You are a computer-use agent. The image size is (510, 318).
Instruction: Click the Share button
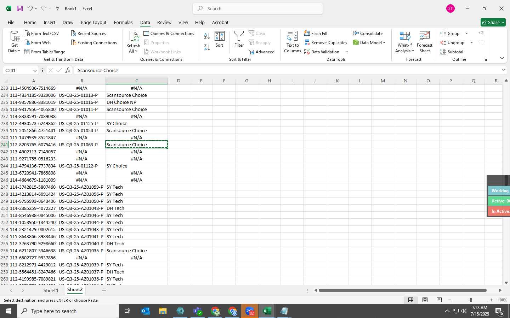(x=493, y=22)
